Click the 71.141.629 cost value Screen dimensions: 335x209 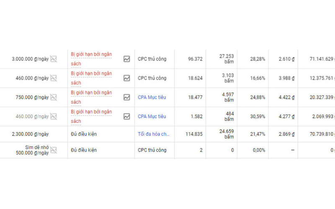321,59
